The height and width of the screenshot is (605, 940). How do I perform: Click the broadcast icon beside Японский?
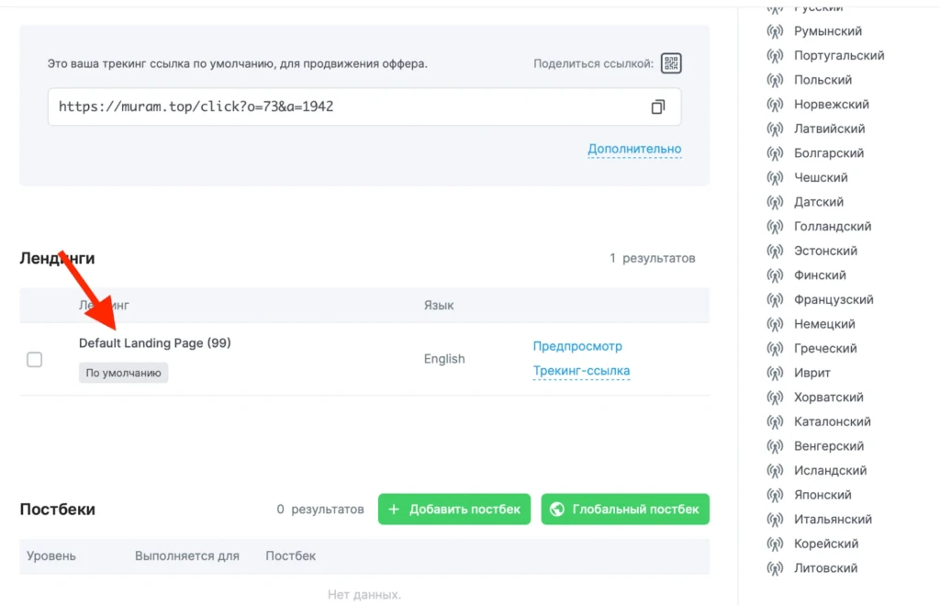coord(775,495)
